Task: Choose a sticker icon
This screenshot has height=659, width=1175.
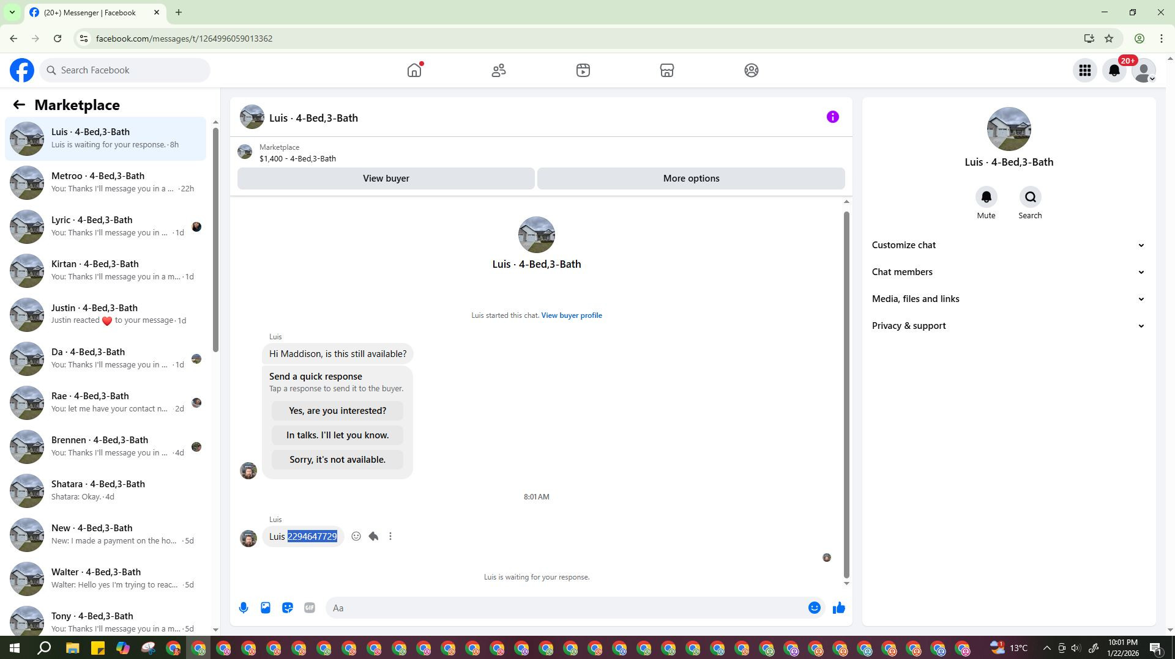Action: (288, 608)
